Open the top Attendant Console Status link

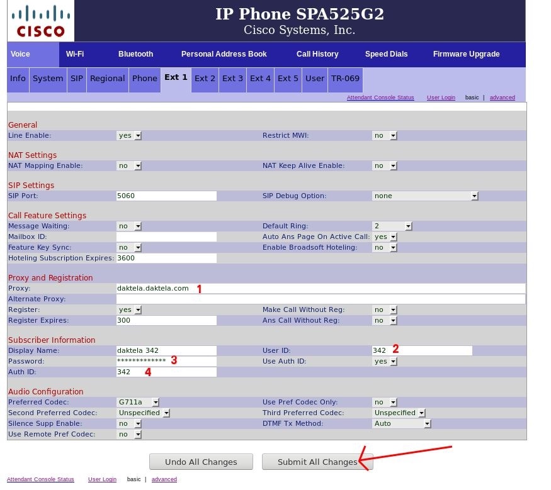coord(380,97)
